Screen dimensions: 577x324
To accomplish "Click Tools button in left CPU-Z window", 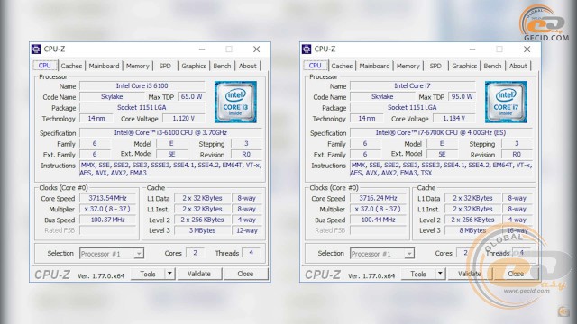I will pos(148,274).
